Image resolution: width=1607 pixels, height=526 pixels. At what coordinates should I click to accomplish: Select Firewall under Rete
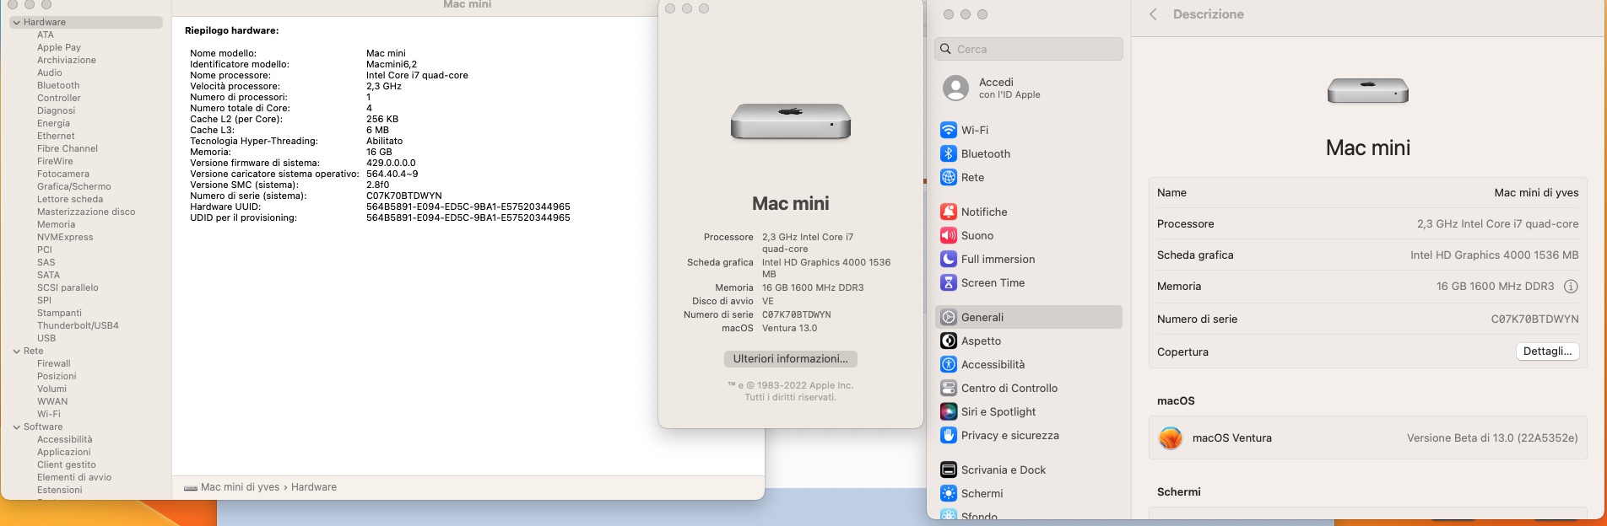(x=54, y=363)
